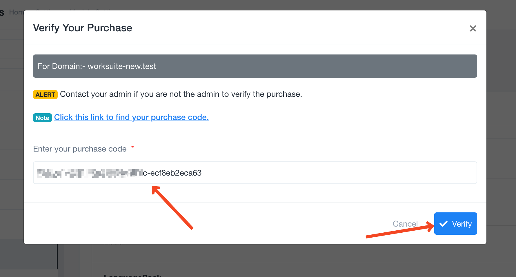This screenshot has height=277, width=516.
Task: Click the Enter your purchase code label
Action: tap(80, 149)
